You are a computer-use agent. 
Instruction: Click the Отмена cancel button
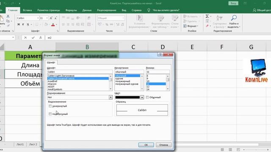pos(164,145)
